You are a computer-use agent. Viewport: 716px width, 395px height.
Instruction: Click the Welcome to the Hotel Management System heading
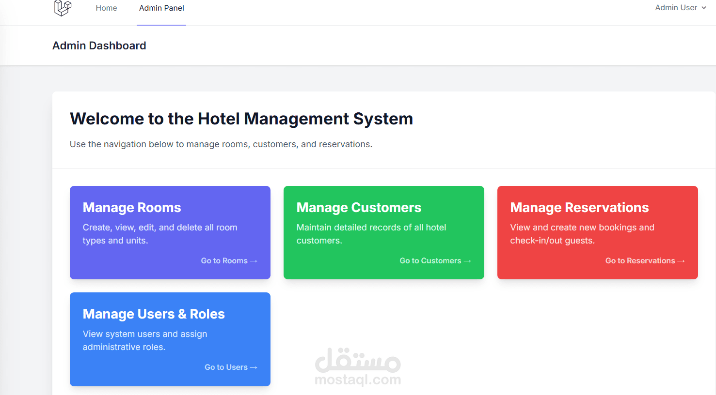pyautogui.click(x=241, y=119)
